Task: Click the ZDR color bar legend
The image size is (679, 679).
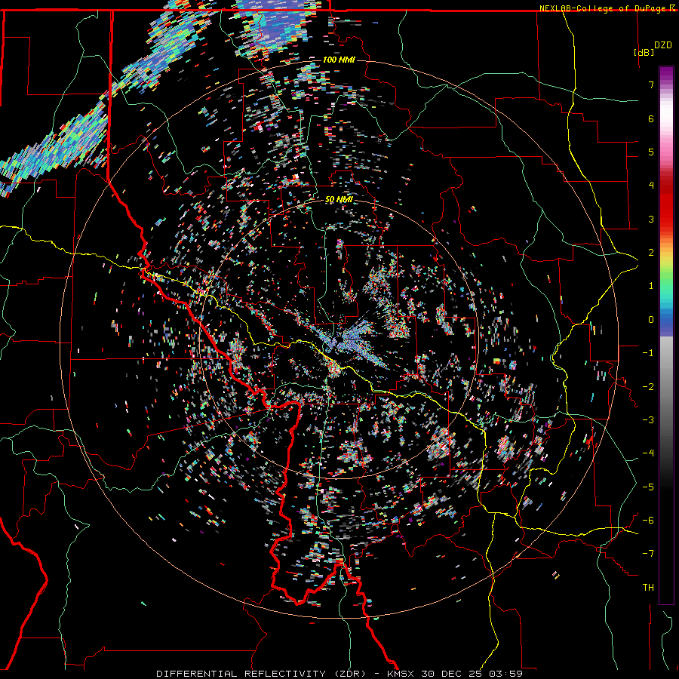Action: pyautogui.click(x=666, y=335)
